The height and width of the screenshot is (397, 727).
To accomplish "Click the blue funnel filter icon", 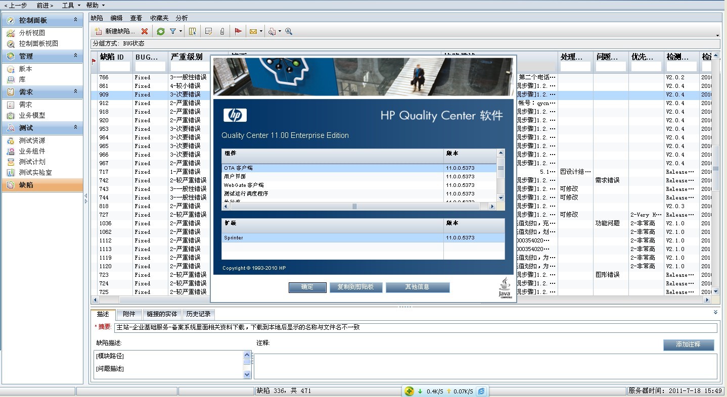I will (173, 31).
